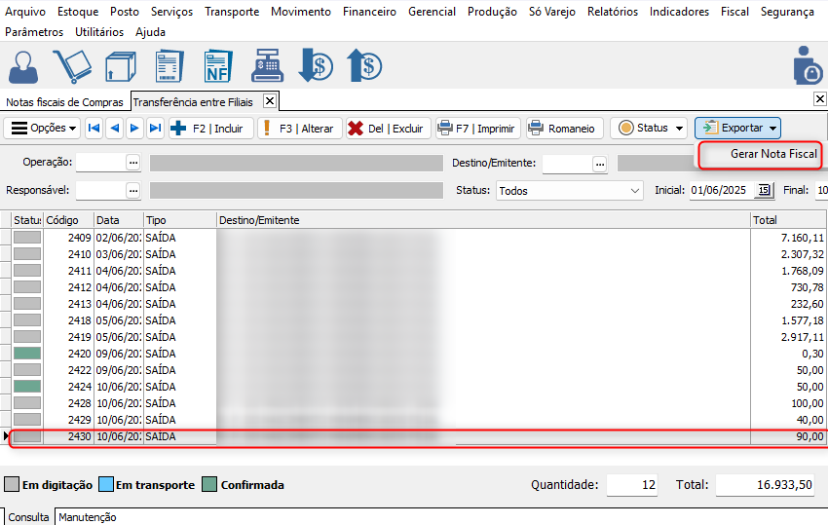This screenshot has height=525, width=828.
Task: Open the Opções dropdown menu
Action: tap(44, 129)
